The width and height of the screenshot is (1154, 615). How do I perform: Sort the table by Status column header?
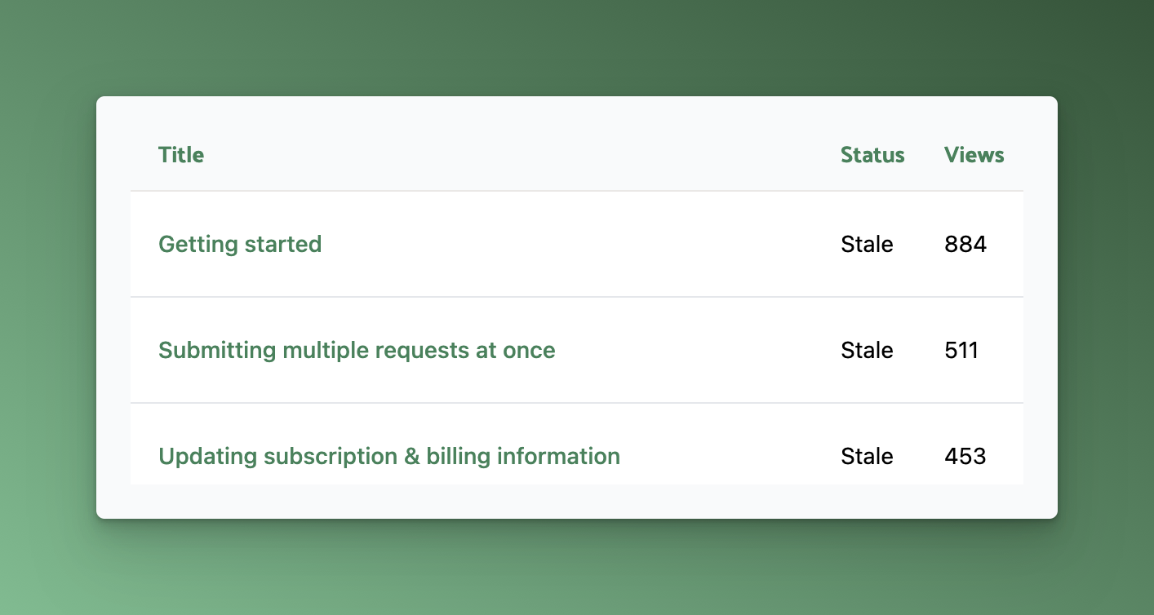click(872, 155)
